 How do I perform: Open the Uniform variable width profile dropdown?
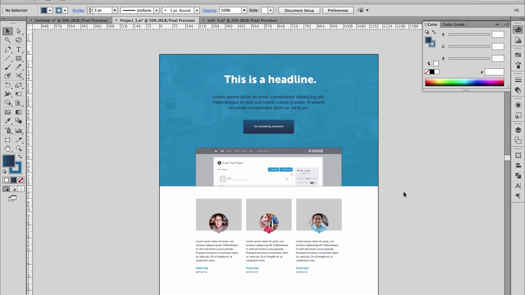point(156,10)
